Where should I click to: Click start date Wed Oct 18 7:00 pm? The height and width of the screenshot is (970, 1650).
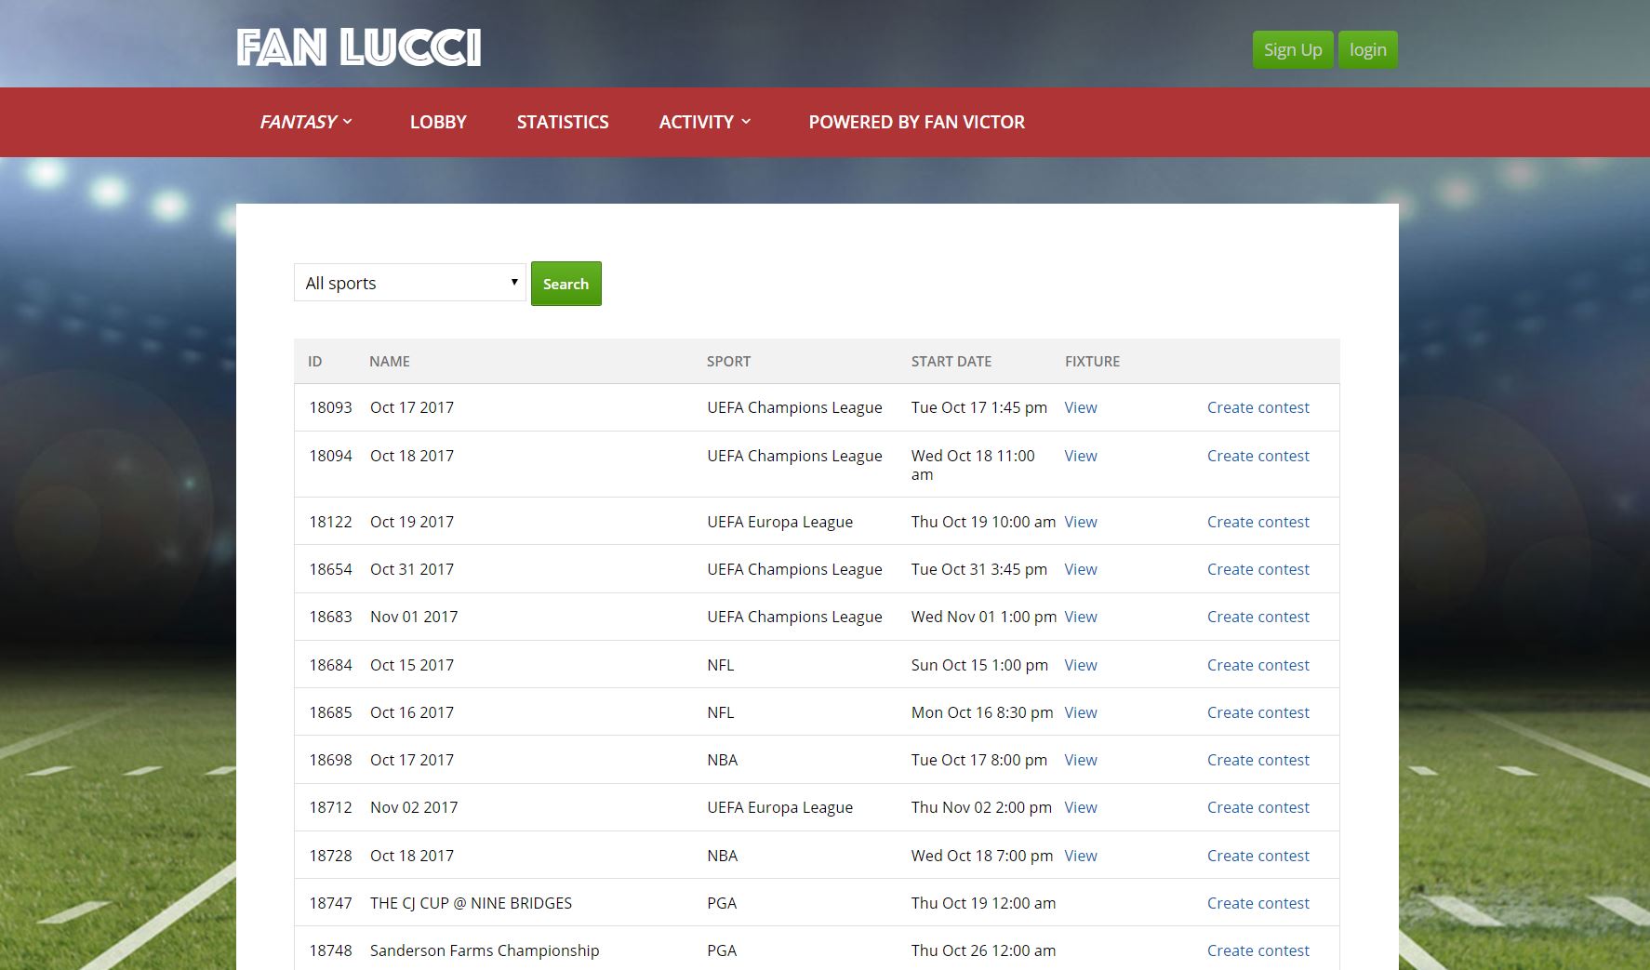point(982,856)
